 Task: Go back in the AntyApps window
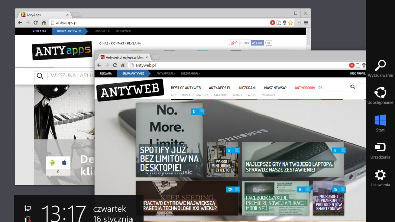(20, 23)
